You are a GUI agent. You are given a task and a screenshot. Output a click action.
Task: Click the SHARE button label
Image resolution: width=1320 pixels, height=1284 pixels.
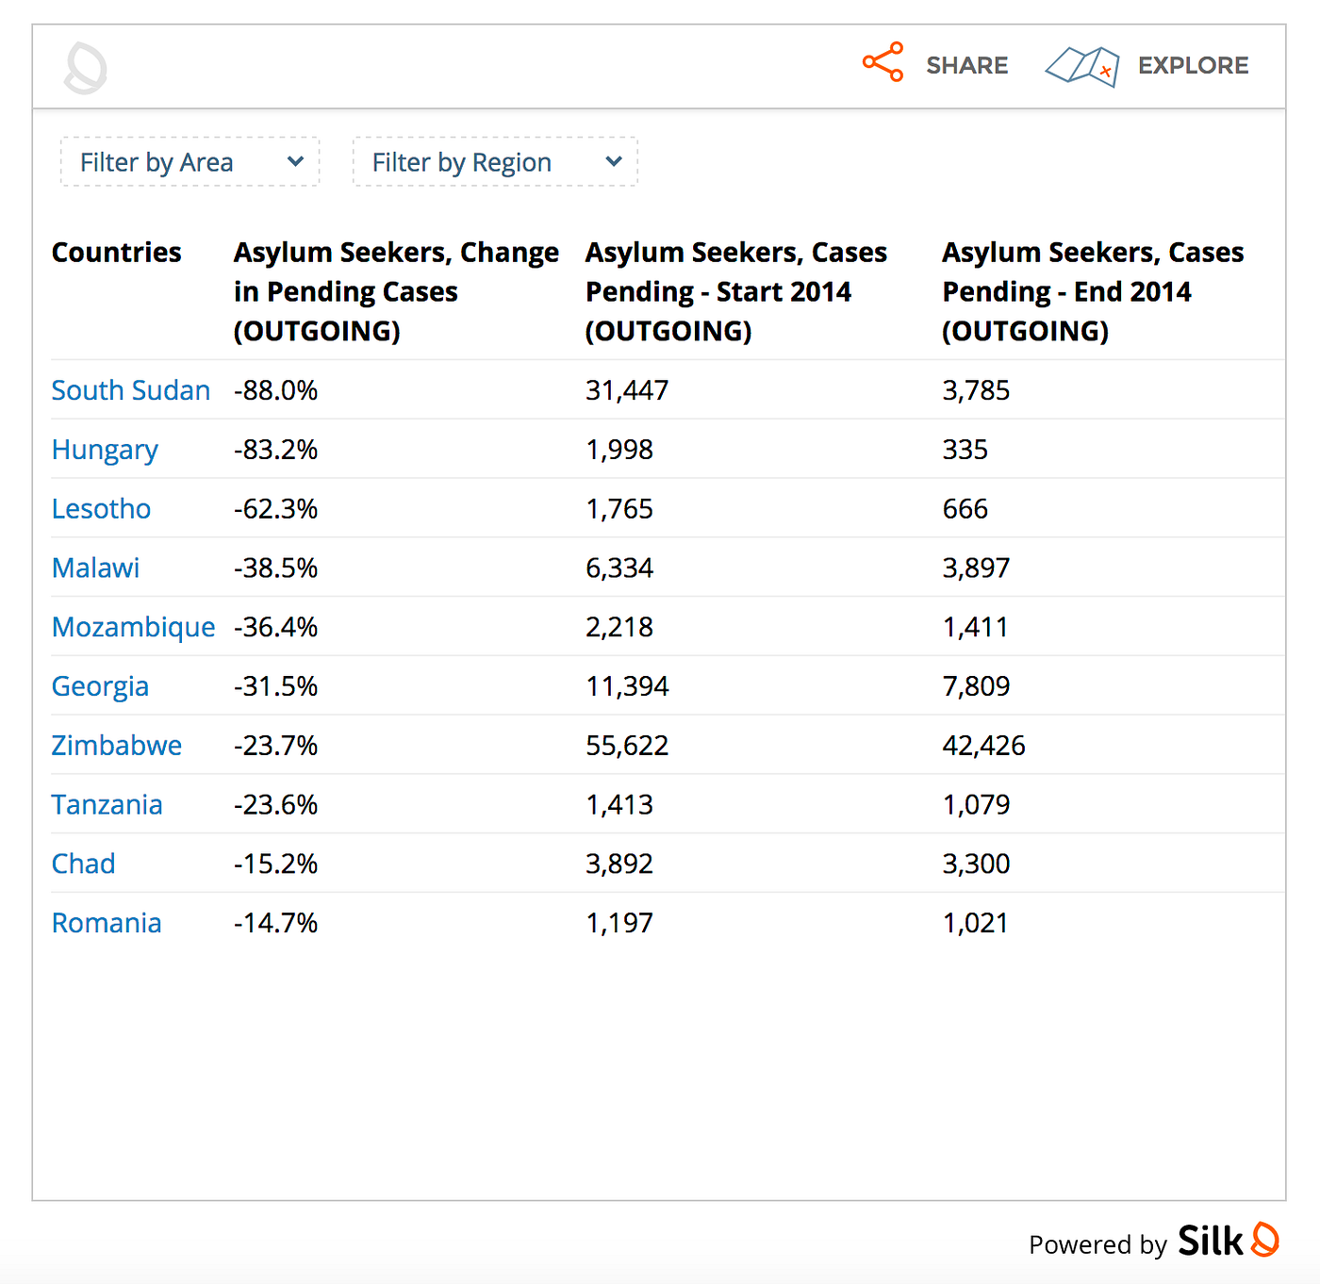pos(966,66)
